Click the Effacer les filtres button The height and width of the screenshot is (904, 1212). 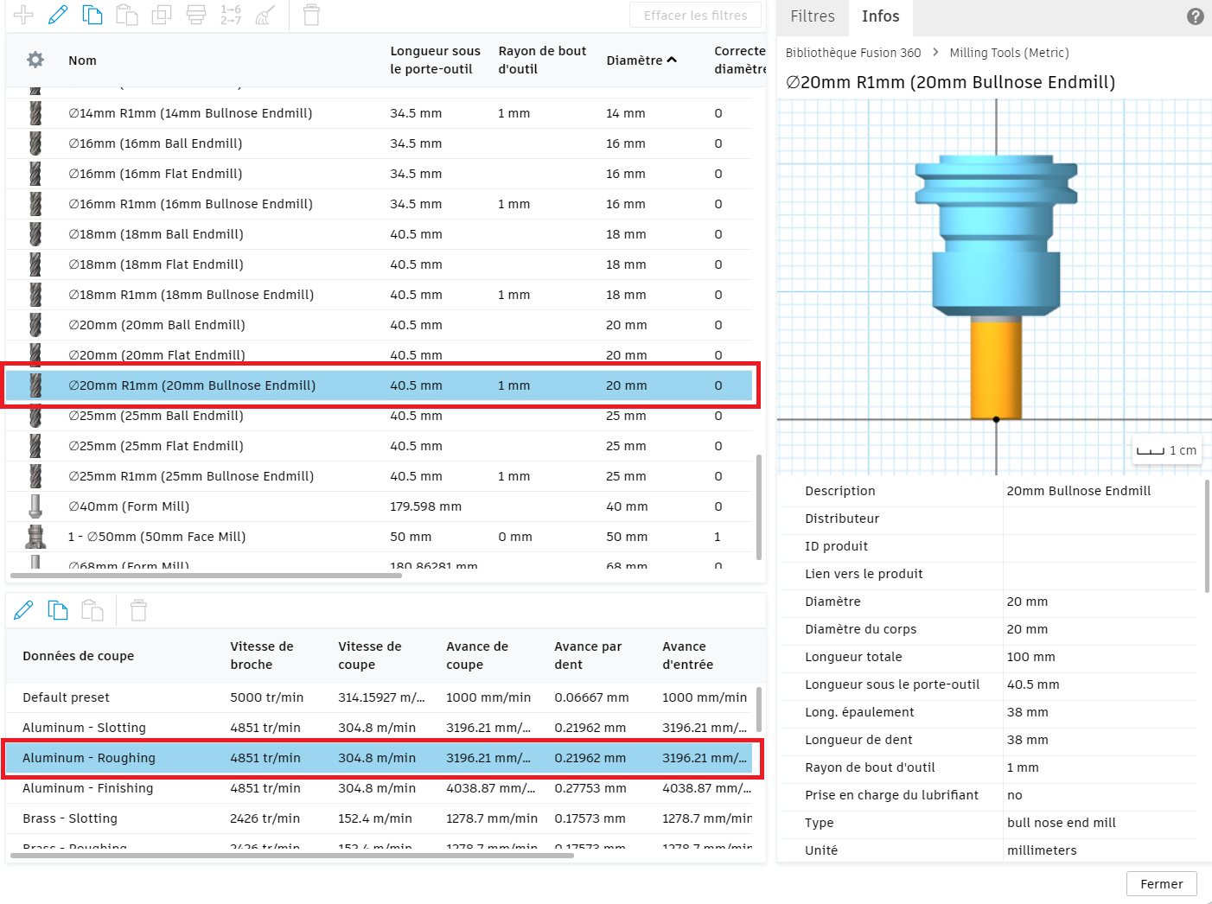click(695, 16)
